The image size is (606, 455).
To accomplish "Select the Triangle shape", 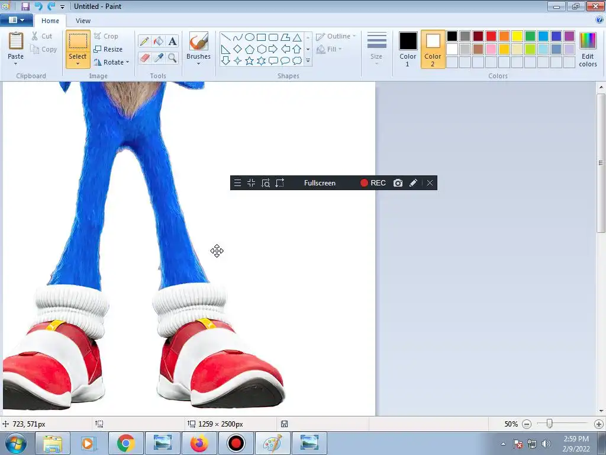I will pyautogui.click(x=297, y=37).
